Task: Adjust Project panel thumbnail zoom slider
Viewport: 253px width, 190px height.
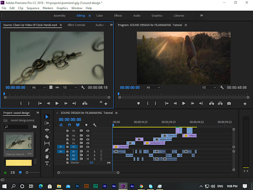Action: (x=27, y=172)
